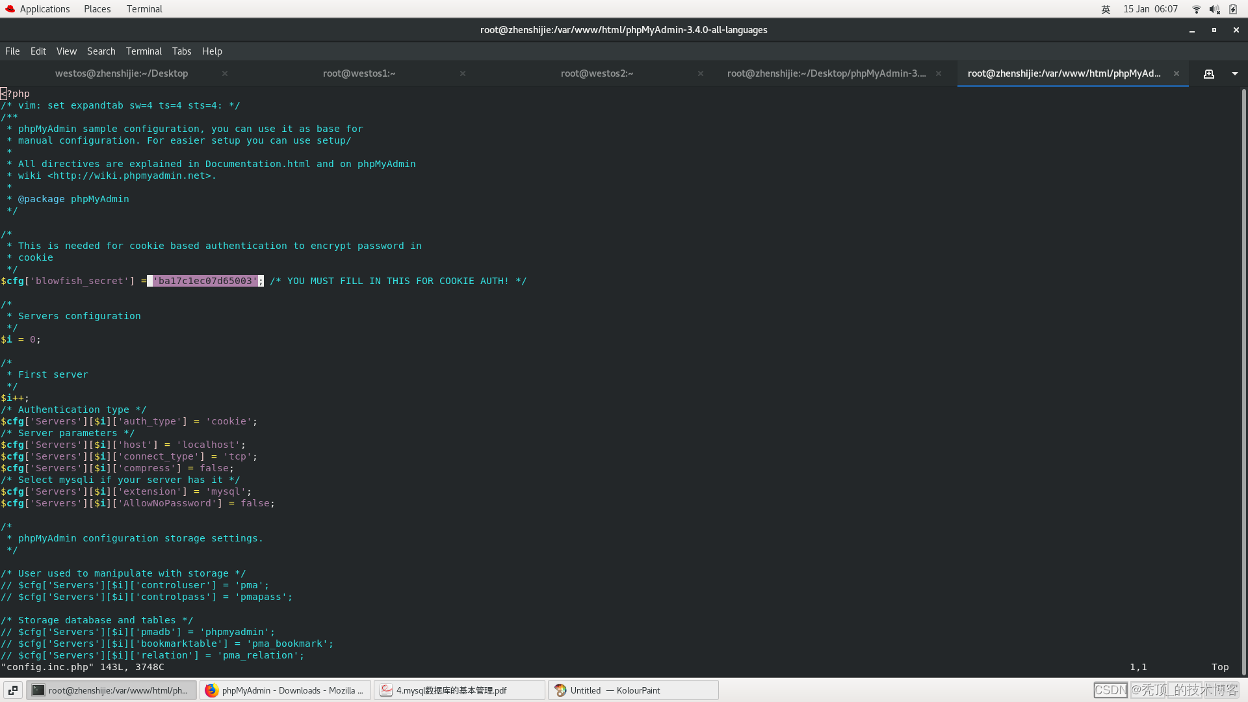
Task: Click the show desktop icon in taskbar
Action: [13, 690]
